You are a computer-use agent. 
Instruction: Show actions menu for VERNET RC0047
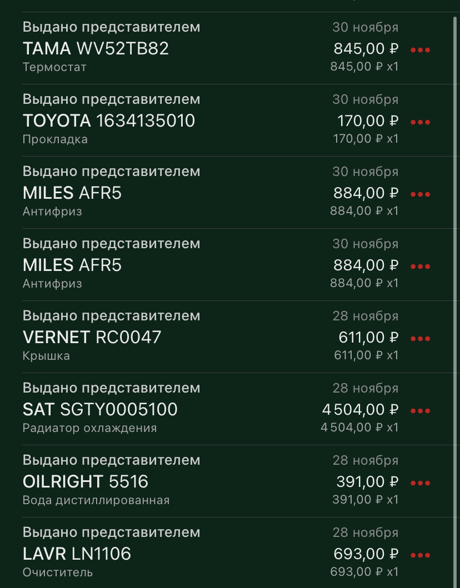(420, 339)
